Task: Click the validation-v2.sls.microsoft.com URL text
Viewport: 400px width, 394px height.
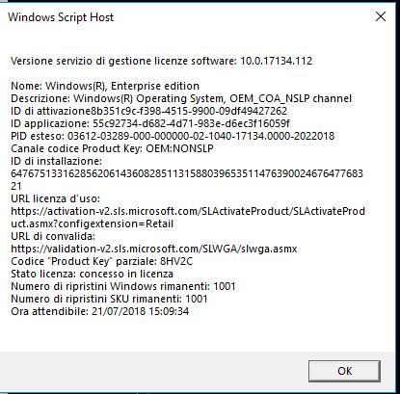Action: [154, 249]
